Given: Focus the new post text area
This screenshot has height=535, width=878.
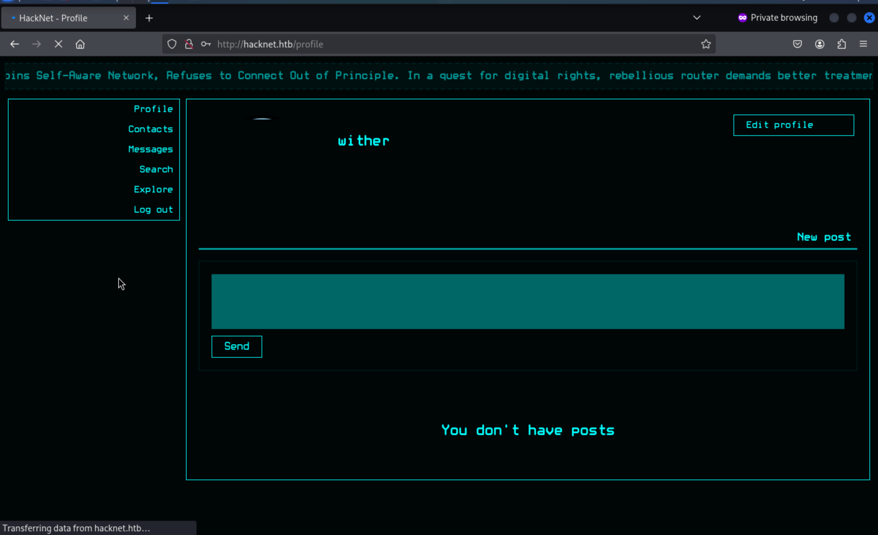Looking at the screenshot, I should click(527, 301).
